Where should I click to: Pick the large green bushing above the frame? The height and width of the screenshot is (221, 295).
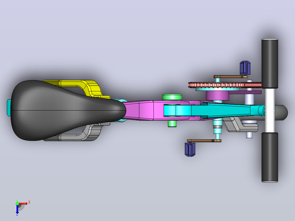tap(172, 97)
